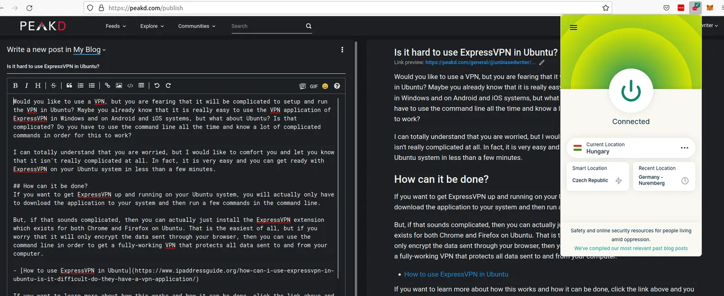Click the ExpressVPN extension toolbar icon
The height and width of the screenshot is (296, 724).
(695, 7)
